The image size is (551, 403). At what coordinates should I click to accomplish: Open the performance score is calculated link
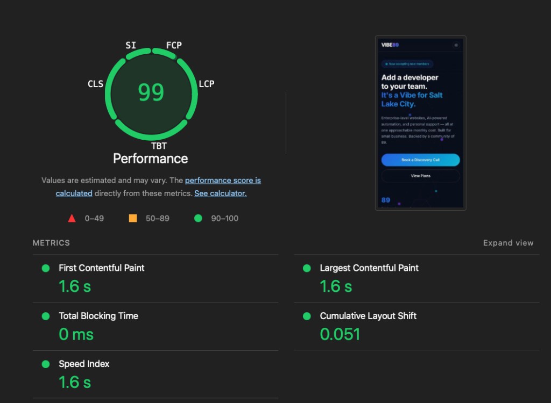[223, 180]
